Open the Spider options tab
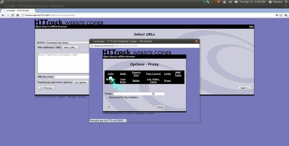289x146 pixels. click(x=136, y=80)
